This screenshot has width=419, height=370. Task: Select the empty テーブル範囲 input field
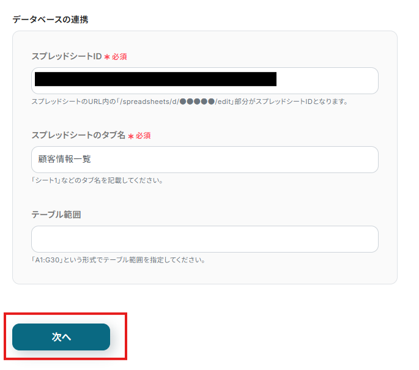coord(204,239)
